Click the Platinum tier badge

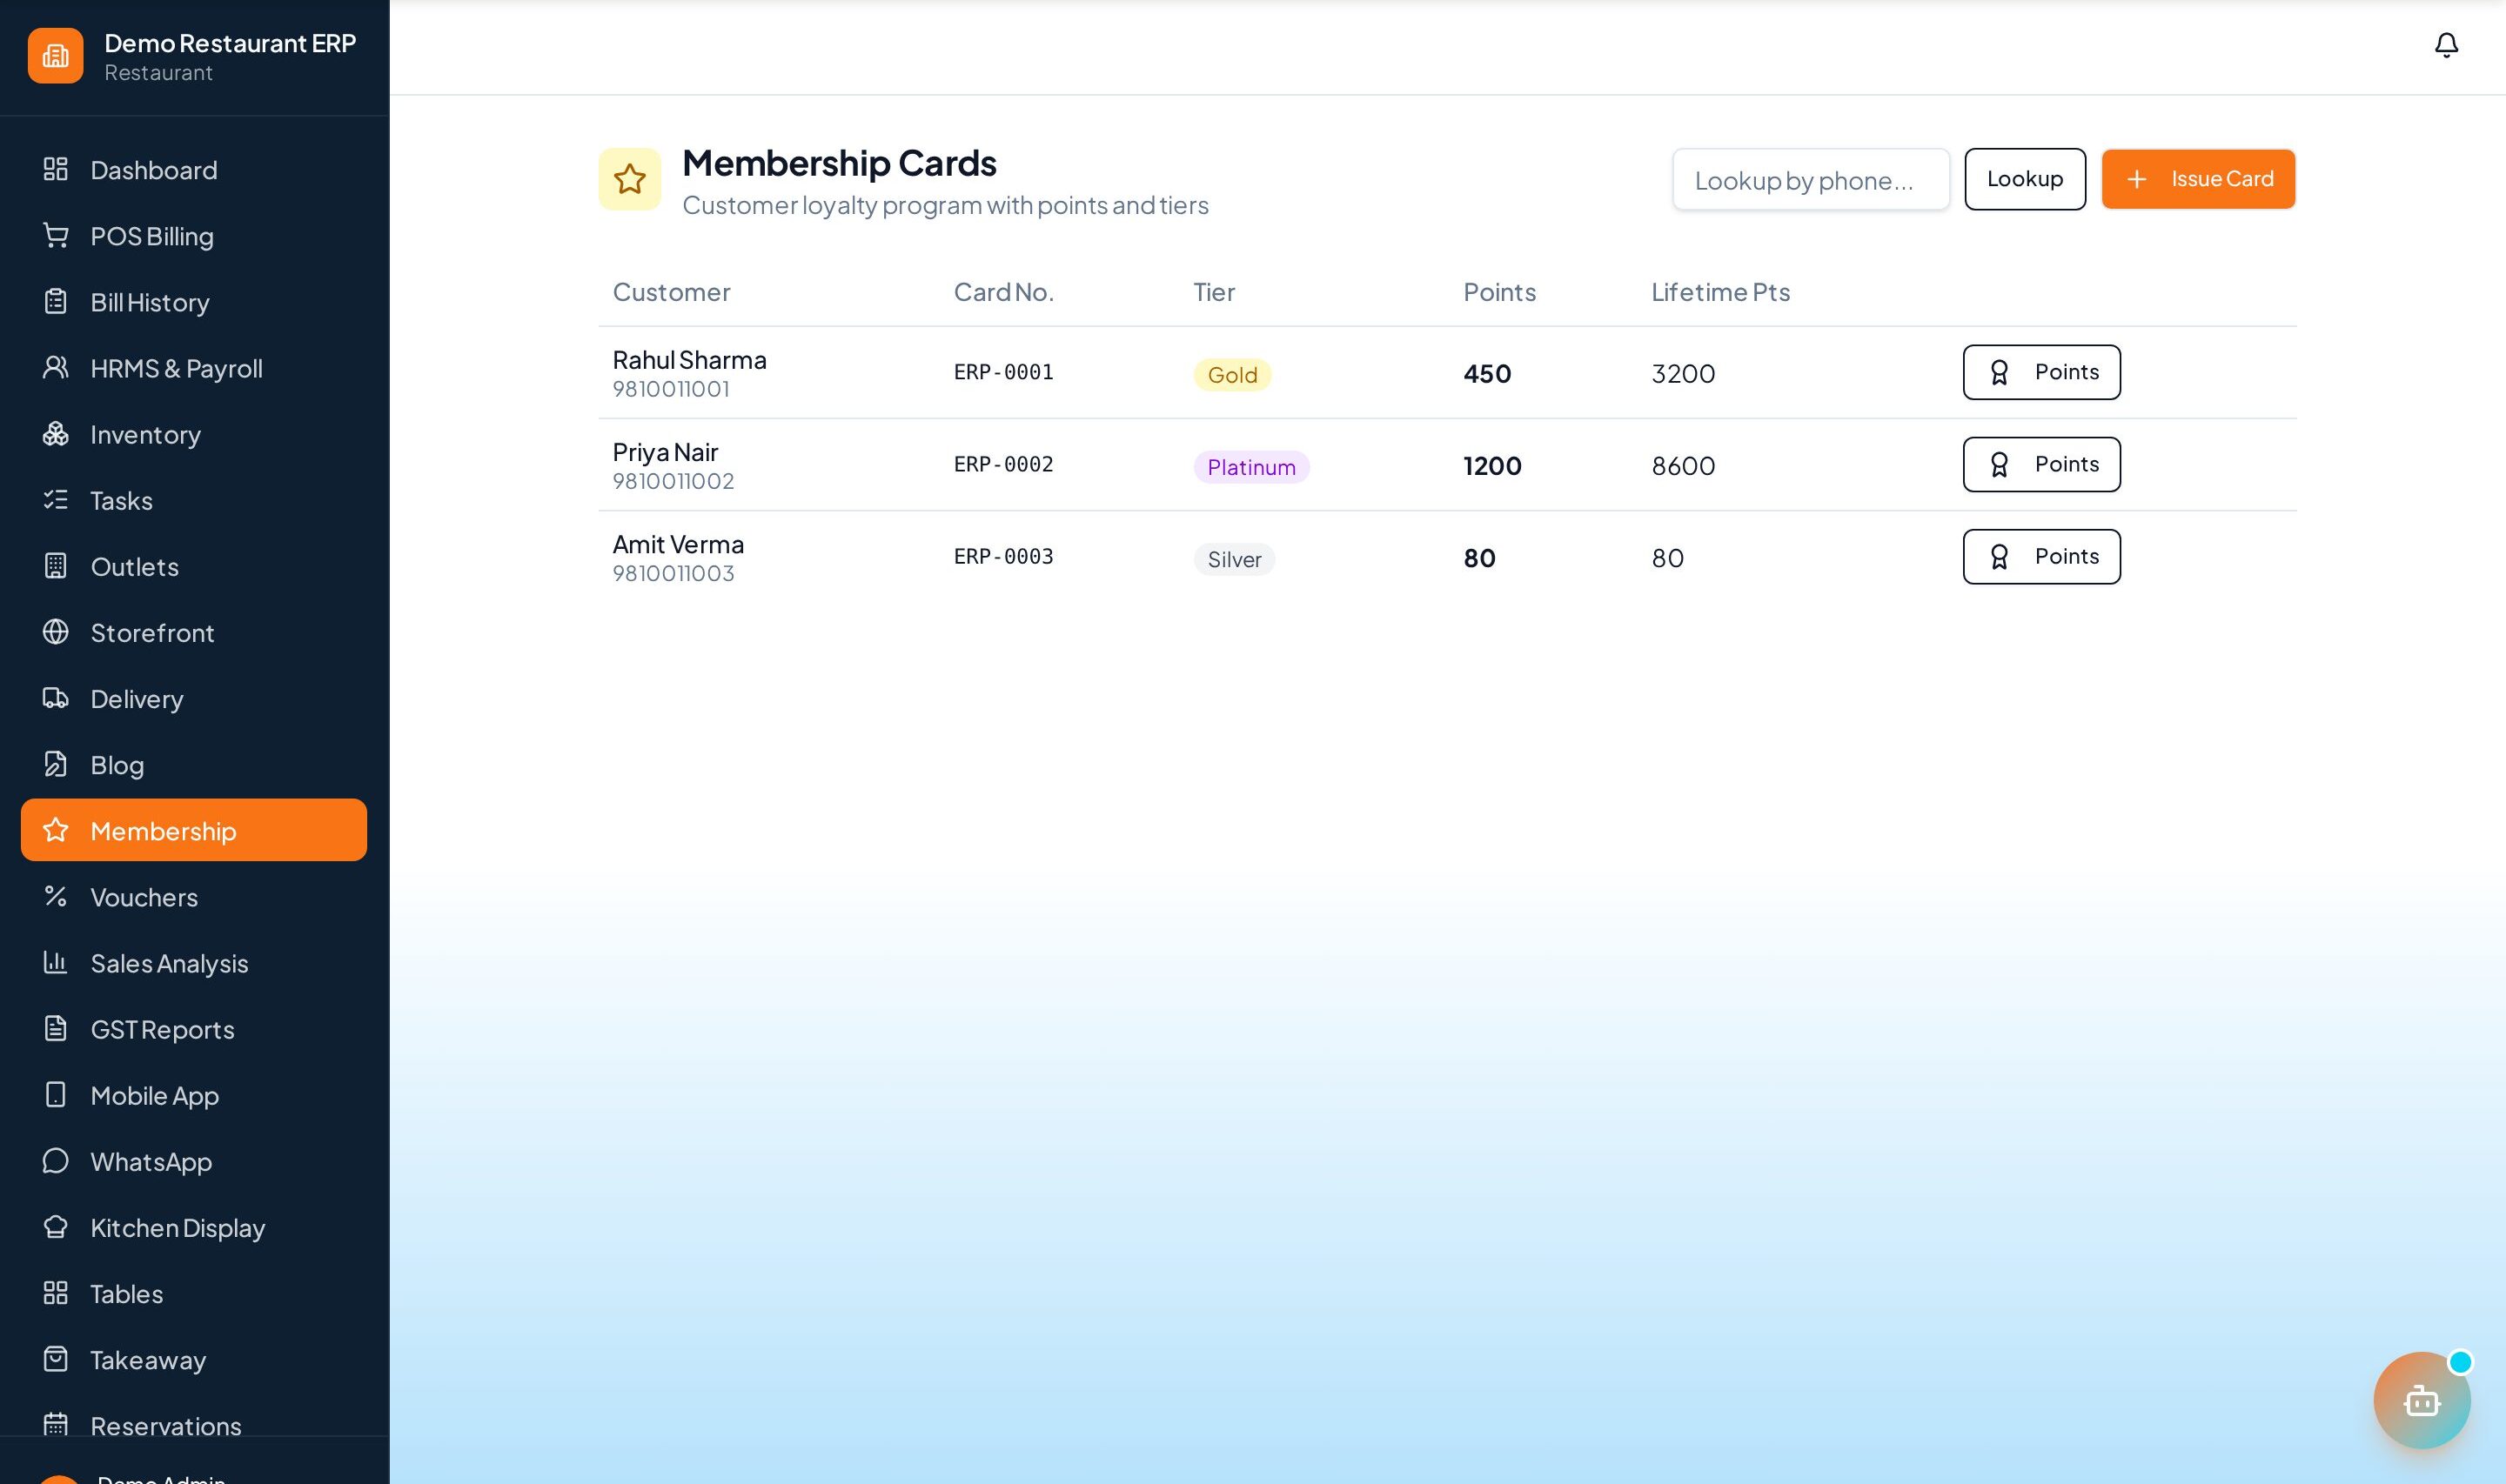click(x=1250, y=466)
